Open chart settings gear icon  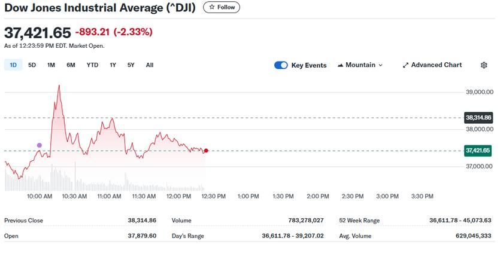484,65
